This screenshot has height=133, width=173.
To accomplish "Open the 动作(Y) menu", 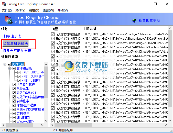I will [20, 10].
